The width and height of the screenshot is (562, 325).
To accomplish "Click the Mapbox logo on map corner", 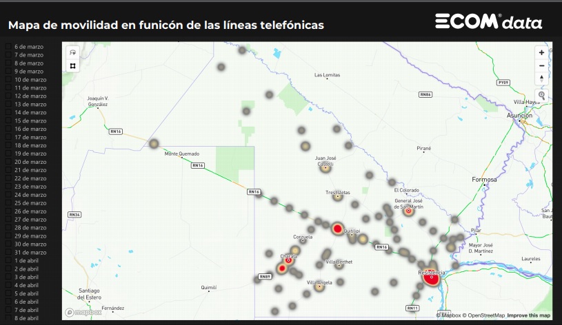I will tap(83, 313).
